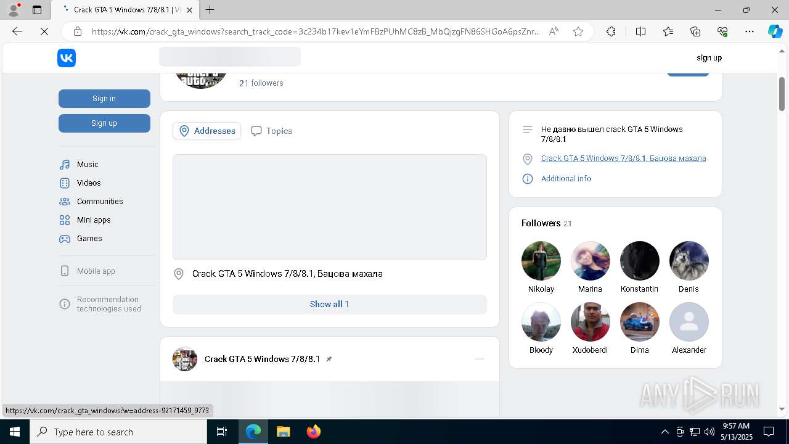Image resolution: width=789 pixels, height=444 pixels.
Task: Open the volume control in the tray
Action: 709,432
